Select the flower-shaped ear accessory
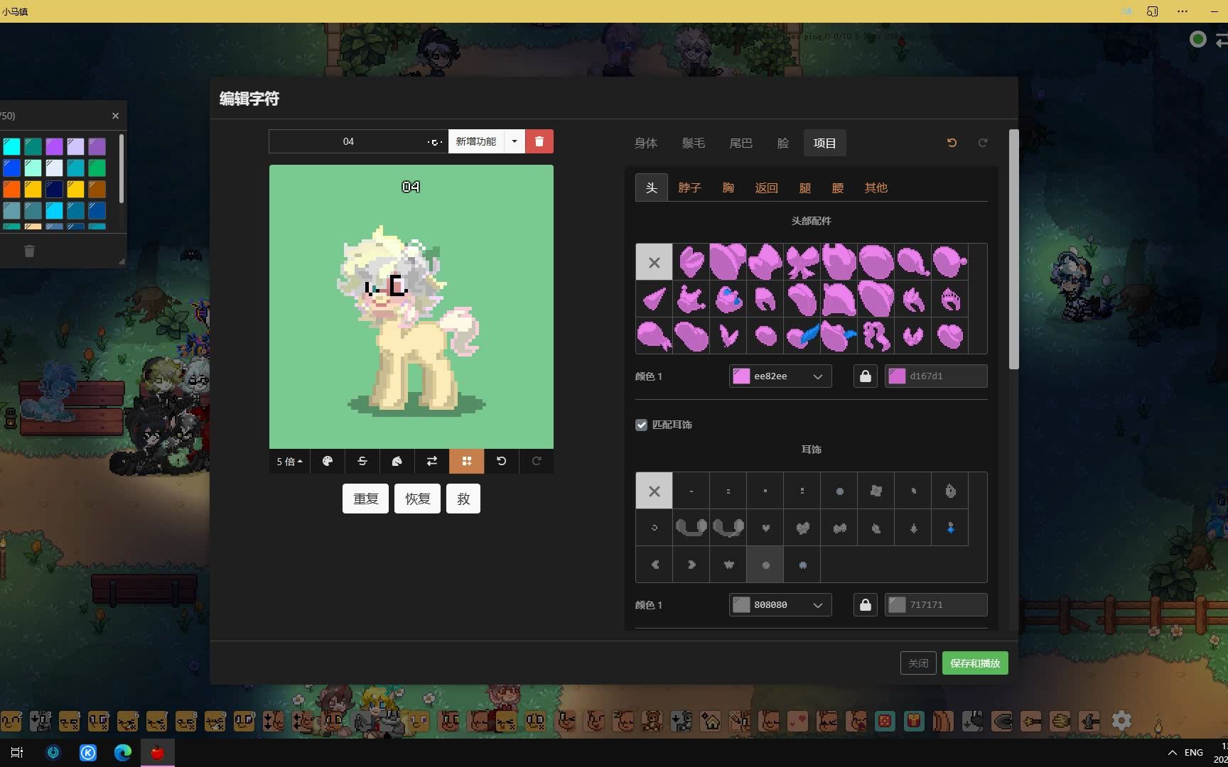The image size is (1228, 767). 876,491
